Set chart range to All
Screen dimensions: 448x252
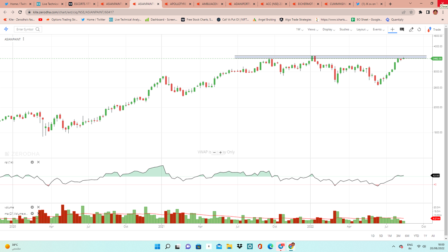[433, 236]
